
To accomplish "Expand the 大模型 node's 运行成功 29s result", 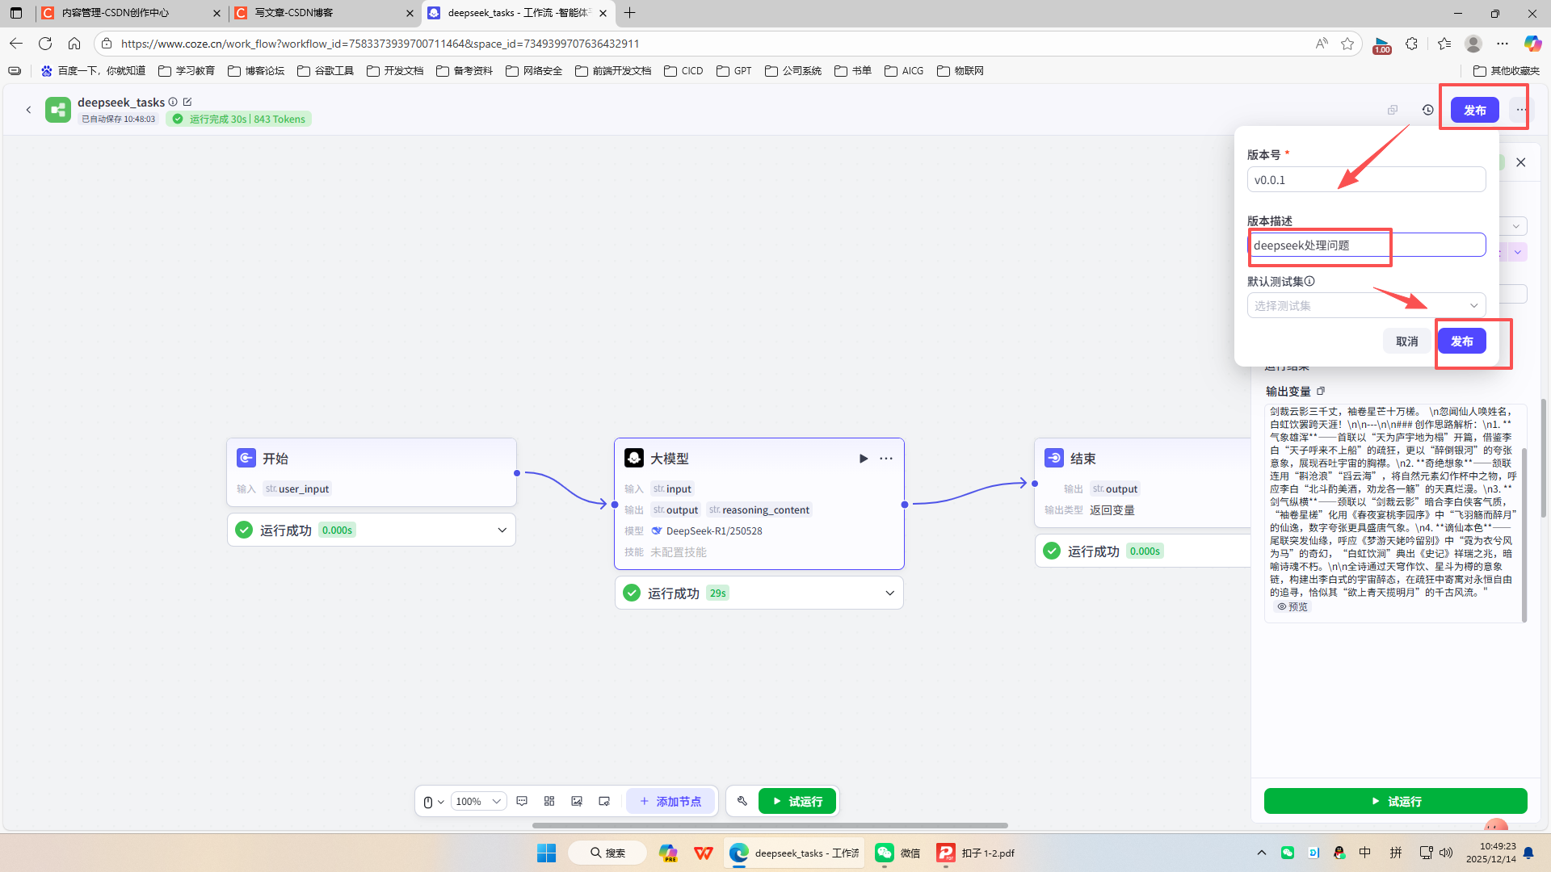I will point(889,593).
